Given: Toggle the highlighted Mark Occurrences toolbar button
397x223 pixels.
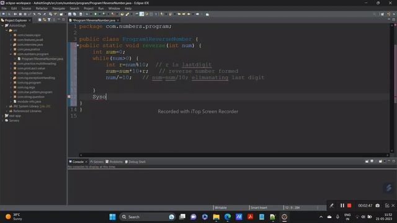Looking at the screenshot, I should pyautogui.click(x=142, y=14).
